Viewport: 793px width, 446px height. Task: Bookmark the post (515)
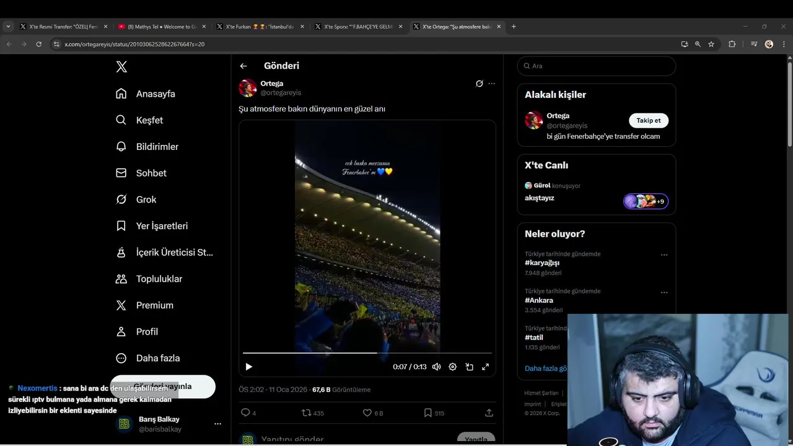434,413
